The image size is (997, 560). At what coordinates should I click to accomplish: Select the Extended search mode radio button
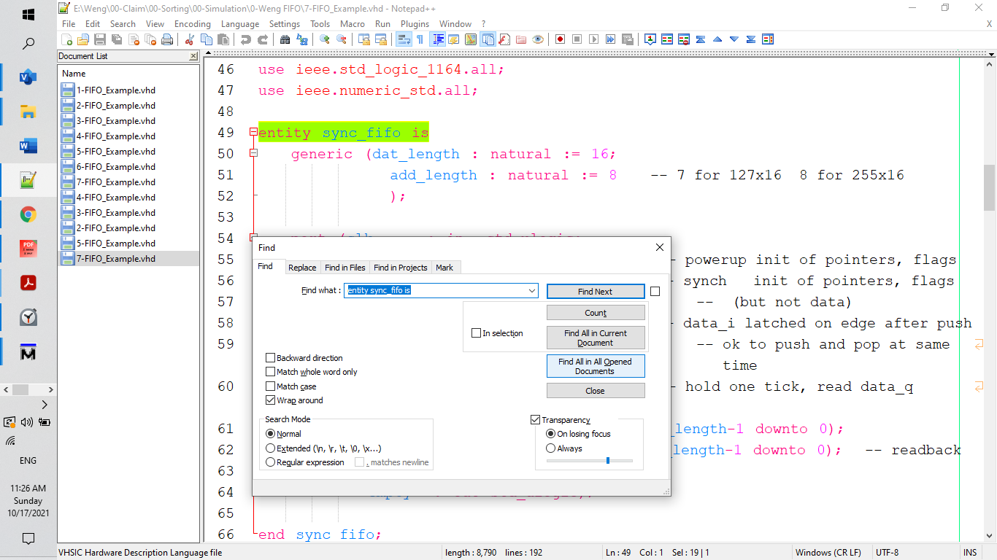pyautogui.click(x=271, y=448)
